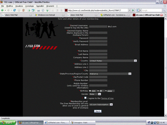Open a new tab with toolbar icon

29,10
